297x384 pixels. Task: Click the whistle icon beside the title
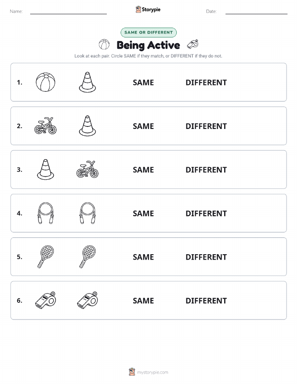coord(193,44)
